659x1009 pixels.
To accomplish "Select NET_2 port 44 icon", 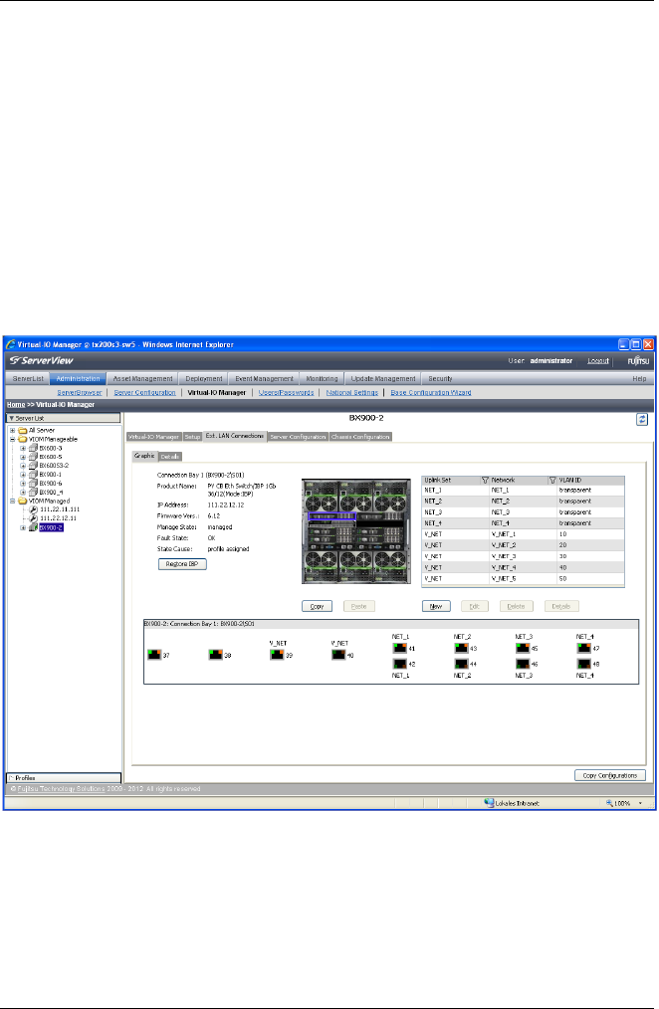I will pos(462,664).
